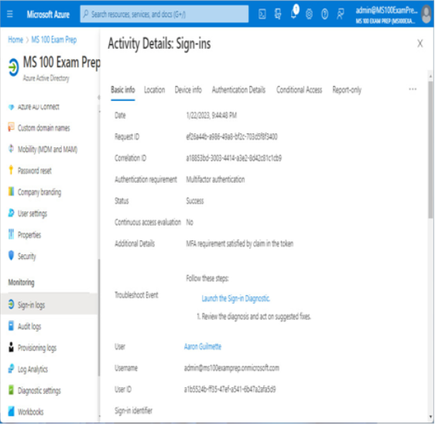
Task: Collapse the left navigation pane chevron
Action: [99, 97]
